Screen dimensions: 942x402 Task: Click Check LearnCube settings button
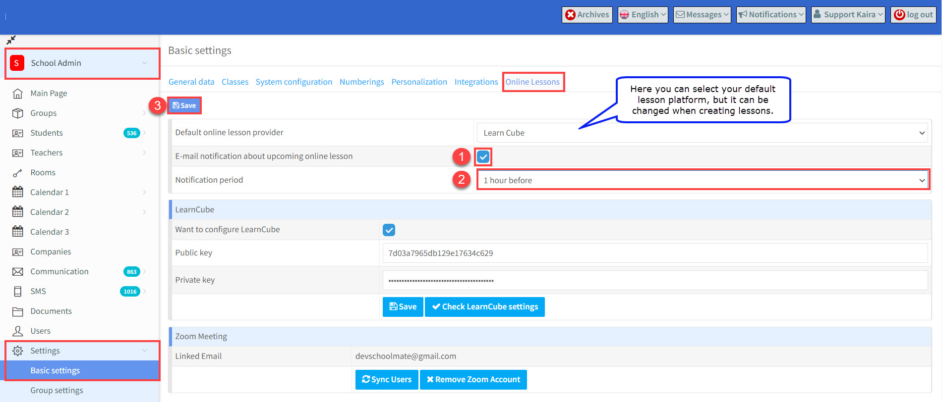485,307
